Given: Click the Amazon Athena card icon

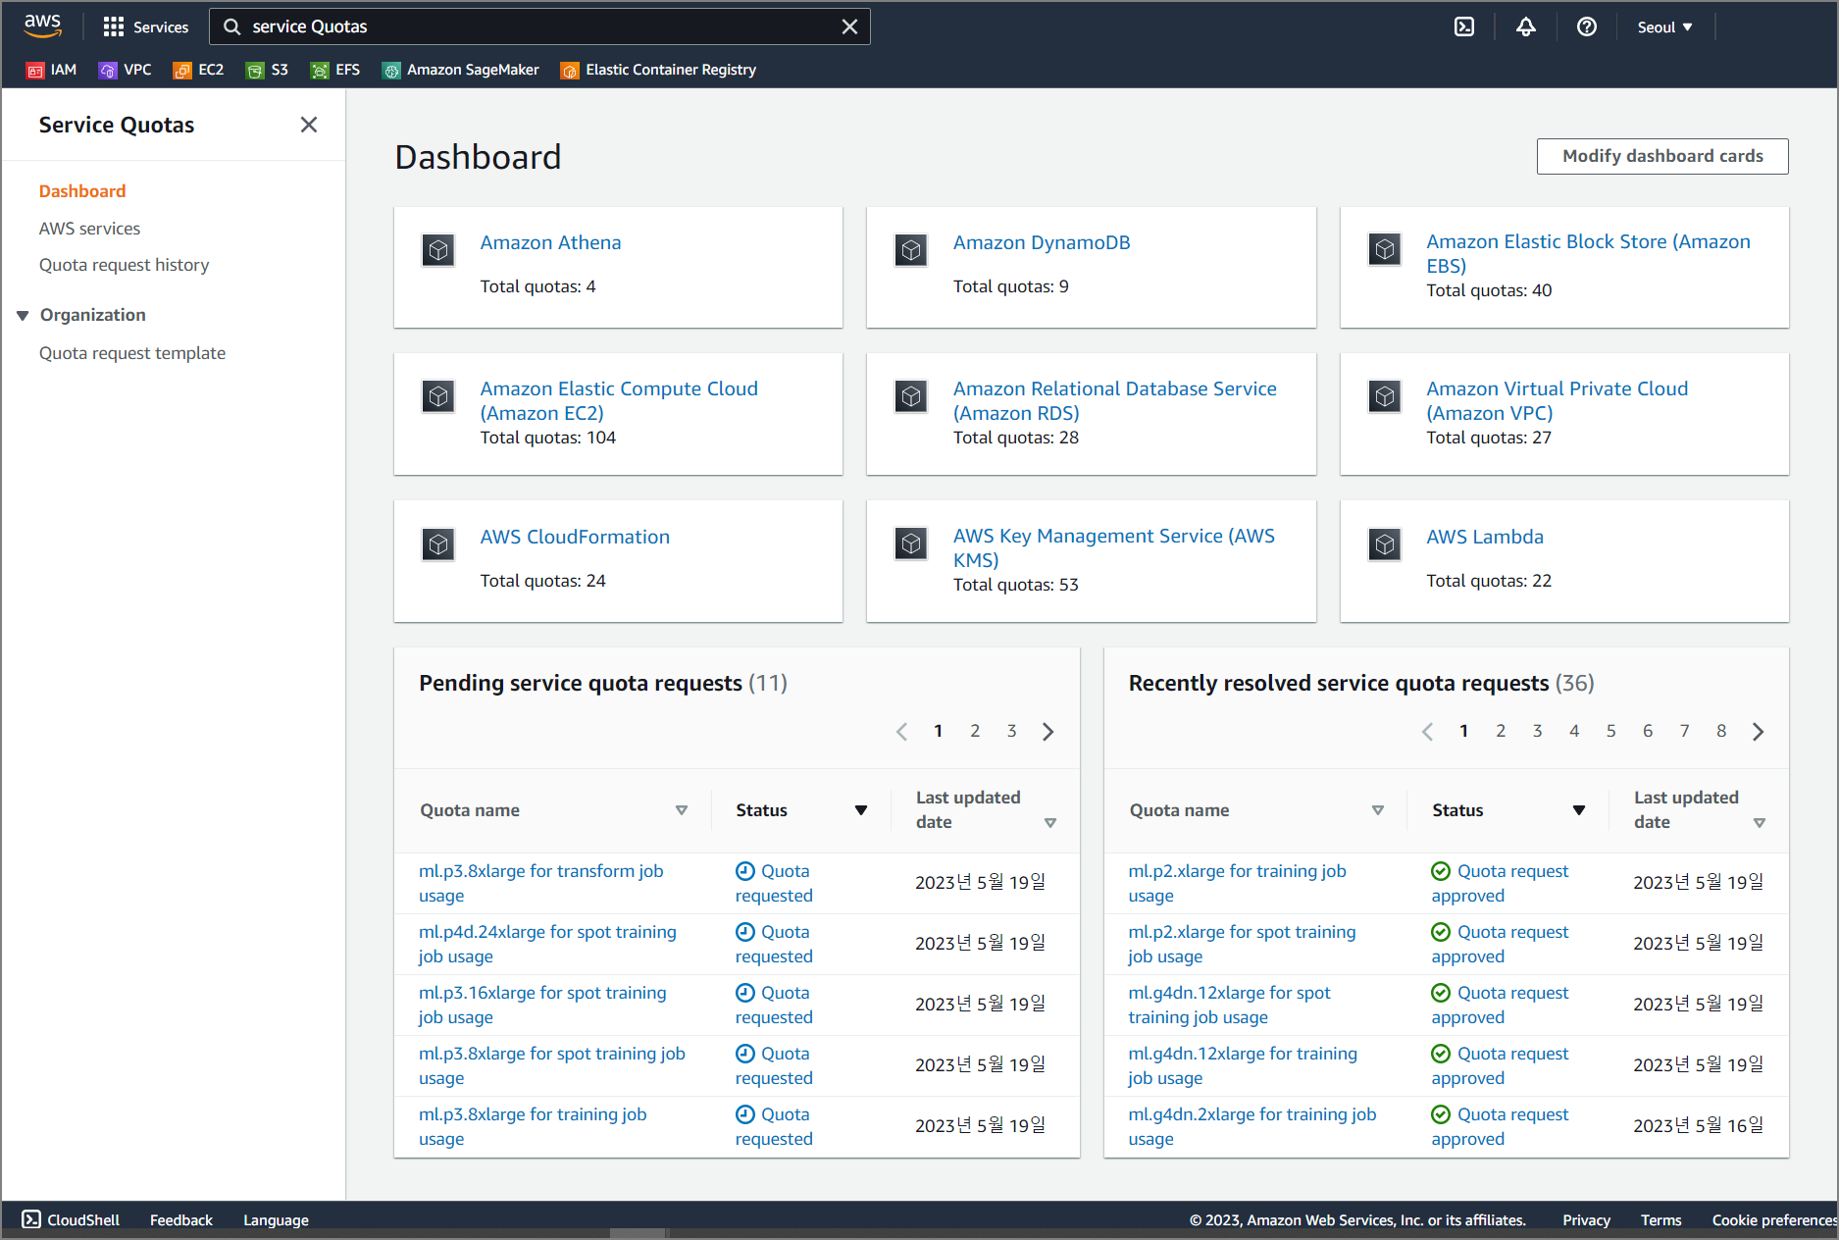Looking at the screenshot, I should (x=438, y=251).
